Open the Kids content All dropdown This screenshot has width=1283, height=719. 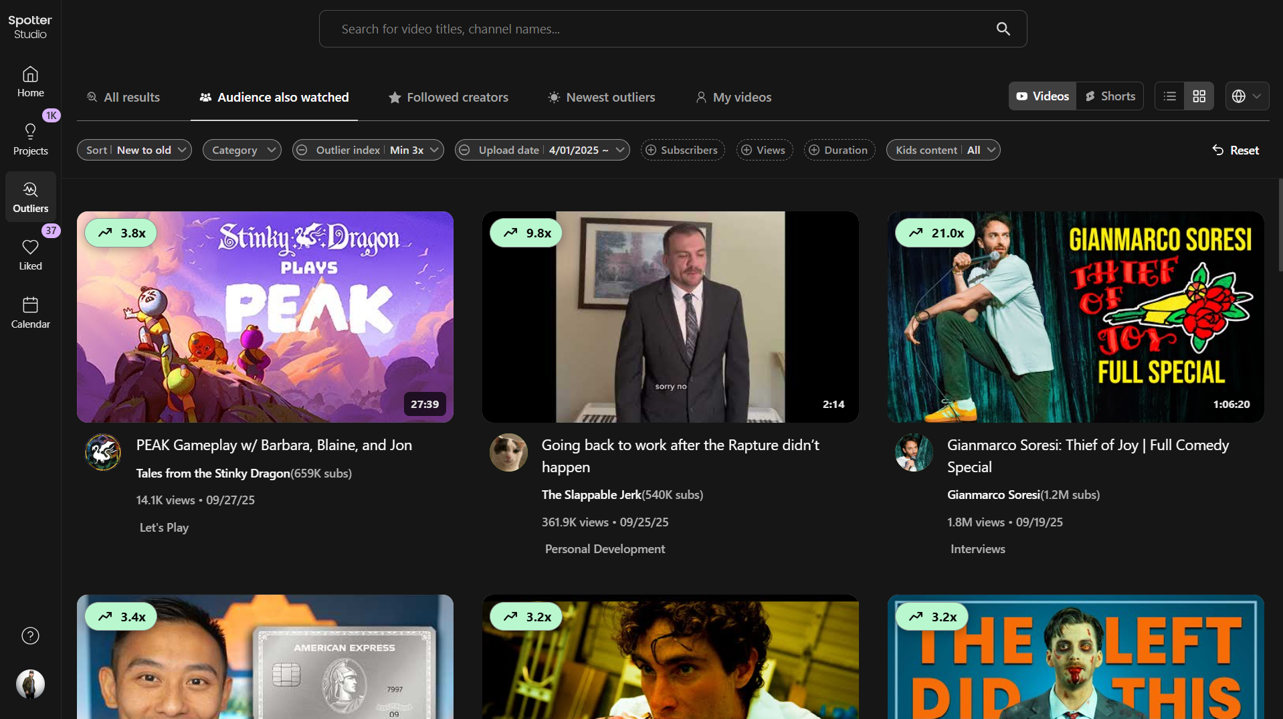[943, 150]
